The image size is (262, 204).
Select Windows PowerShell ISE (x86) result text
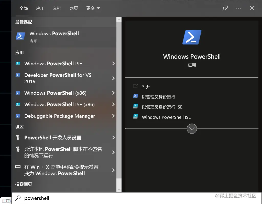[x=59, y=104]
